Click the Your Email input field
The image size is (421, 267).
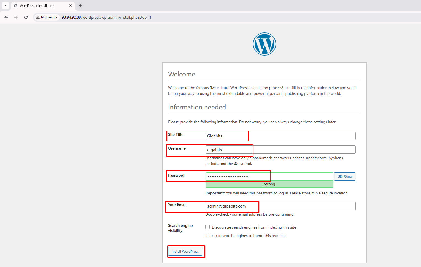tap(280, 206)
